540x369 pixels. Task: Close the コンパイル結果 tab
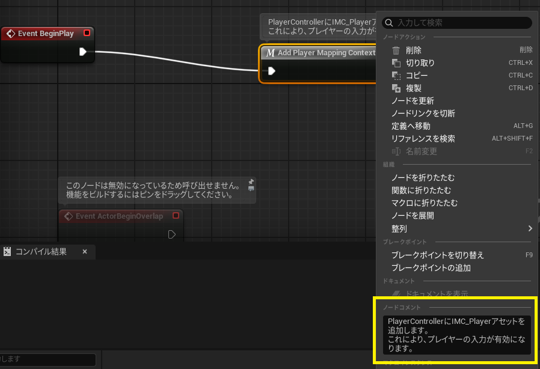[85, 252]
